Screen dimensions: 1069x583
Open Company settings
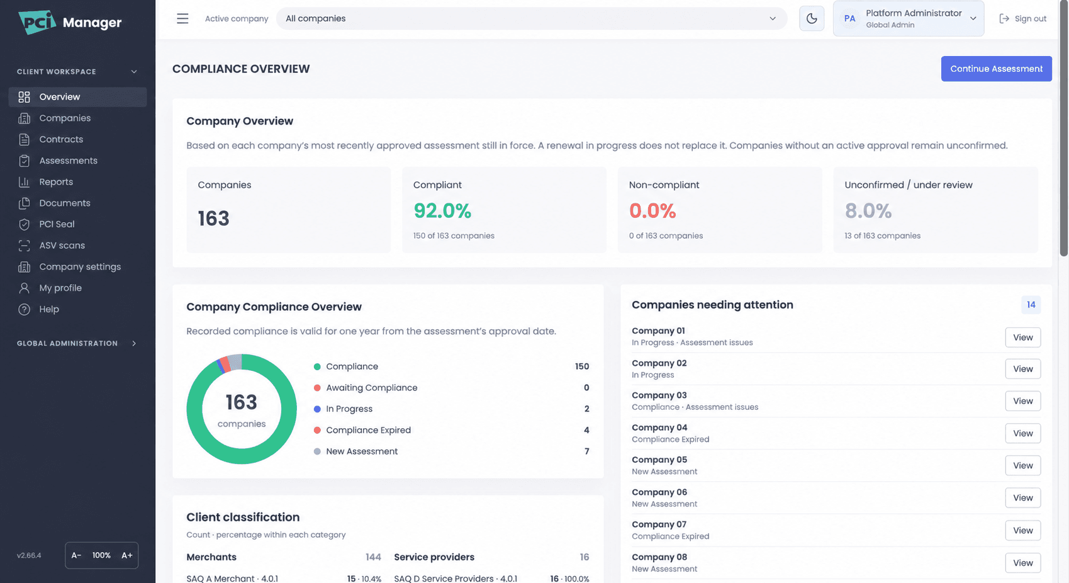[x=77, y=267]
